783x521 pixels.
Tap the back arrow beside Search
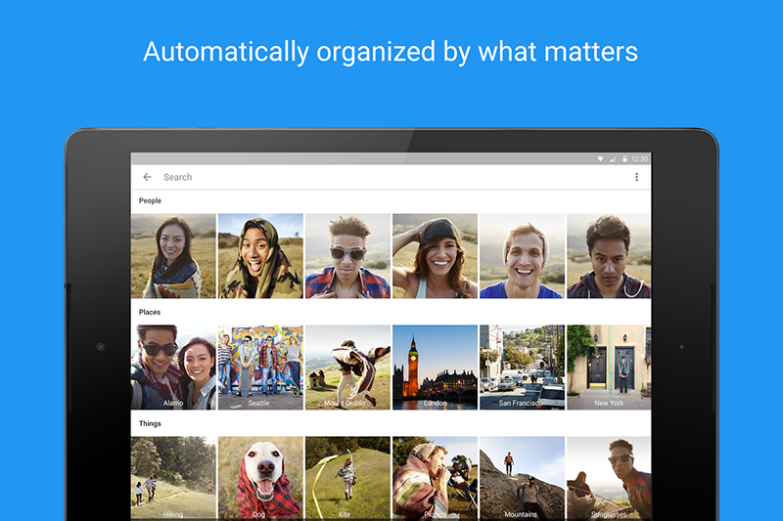tap(148, 177)
